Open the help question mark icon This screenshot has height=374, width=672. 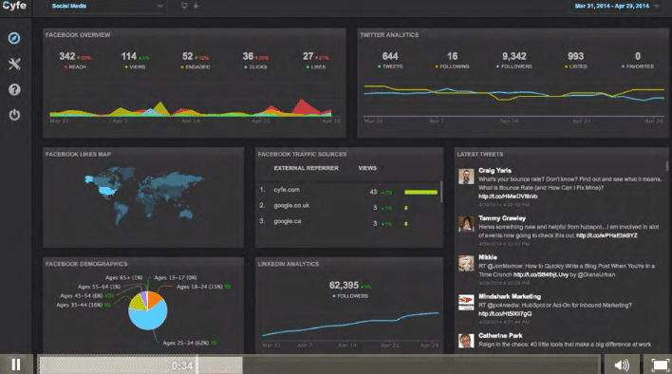[x=14, y=89]
